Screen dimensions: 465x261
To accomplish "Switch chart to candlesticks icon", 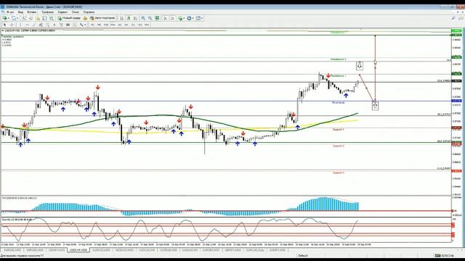I will (x=128, y=18).
